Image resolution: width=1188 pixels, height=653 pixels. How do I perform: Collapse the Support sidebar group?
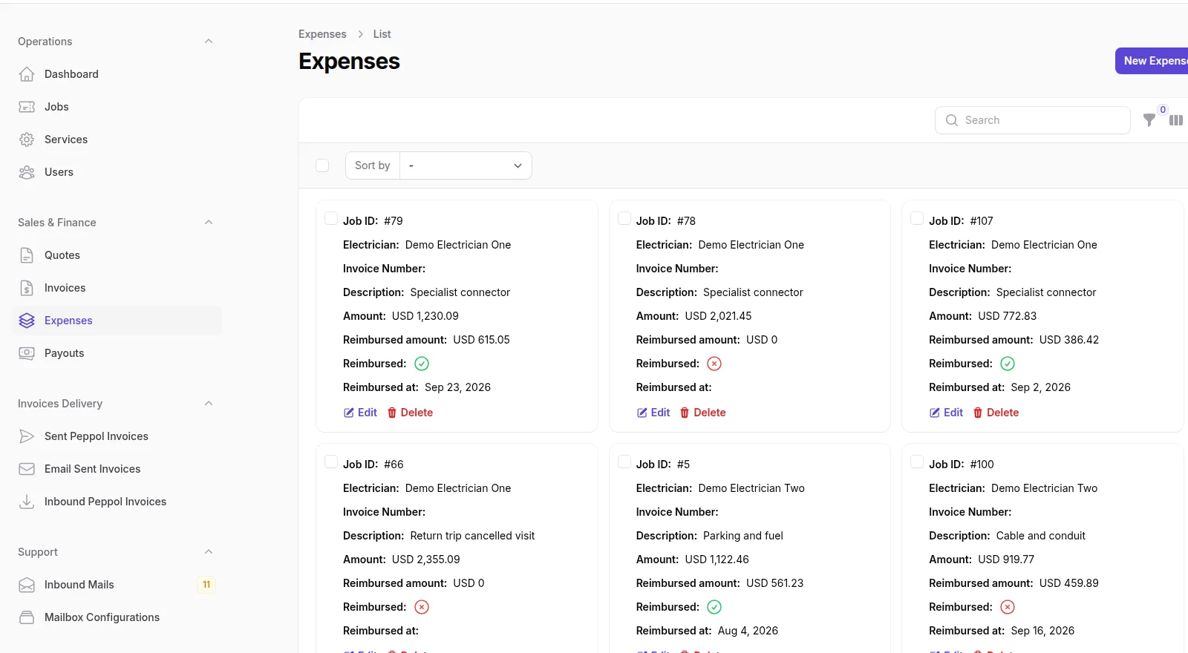[x=209, y=552]
